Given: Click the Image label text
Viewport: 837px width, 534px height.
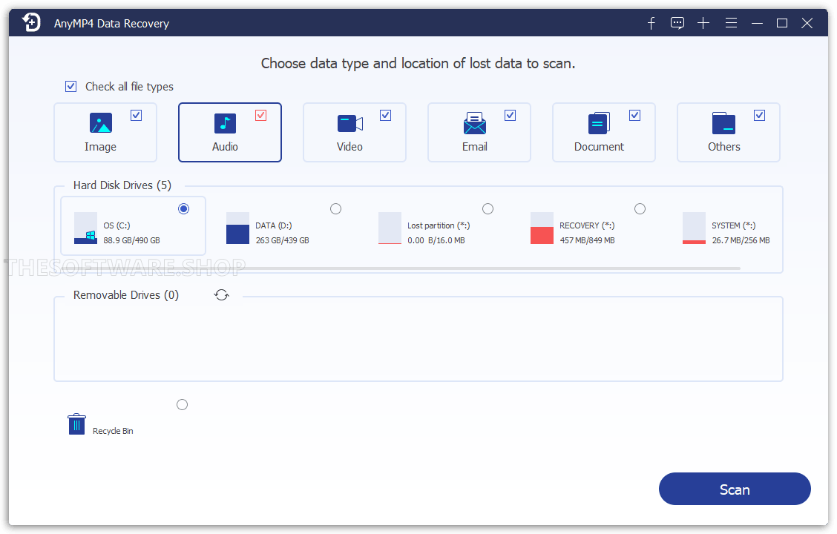Looking at the screenshot, I should click(x=100, y=147).
